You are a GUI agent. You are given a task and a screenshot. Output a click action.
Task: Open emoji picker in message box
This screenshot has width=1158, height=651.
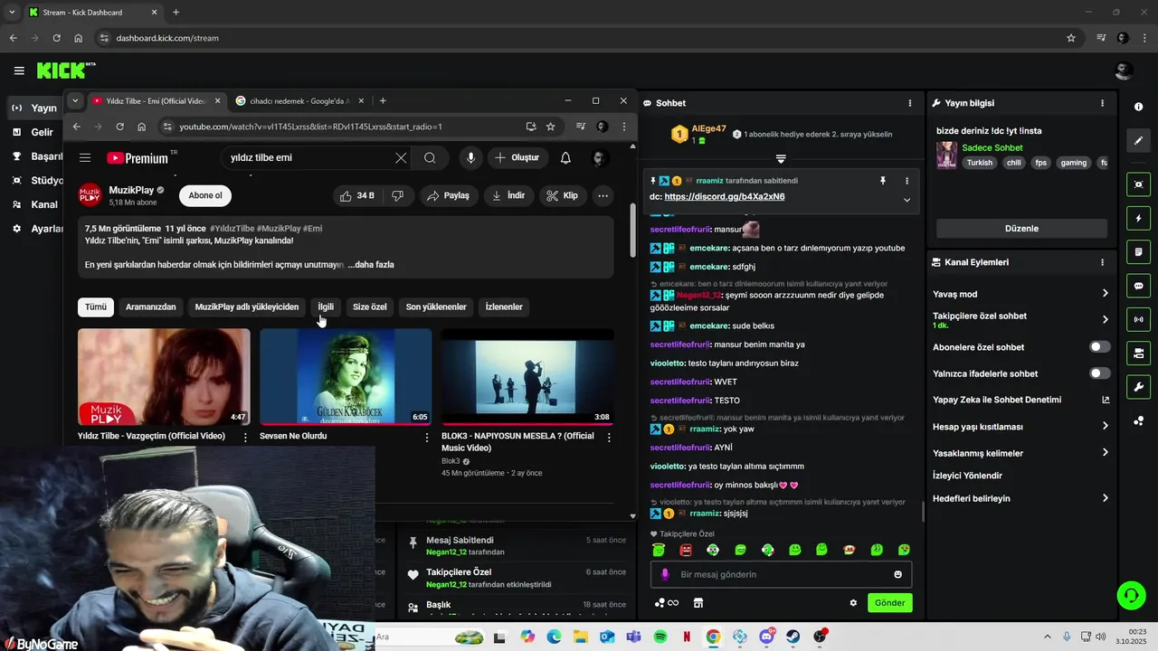click(x=897, y=574)
